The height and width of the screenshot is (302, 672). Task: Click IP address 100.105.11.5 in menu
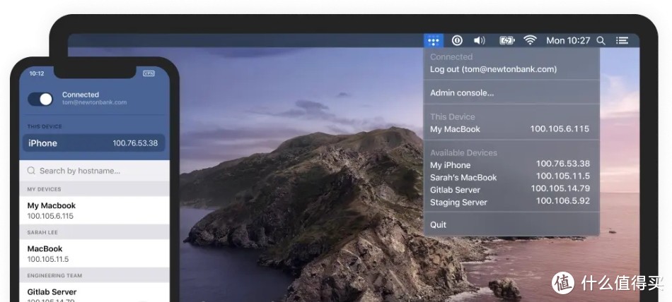(563, 176)
